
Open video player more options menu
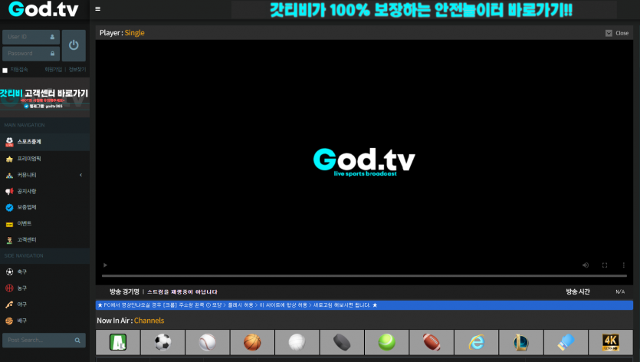pyautogui.click(x=623, y=265)
